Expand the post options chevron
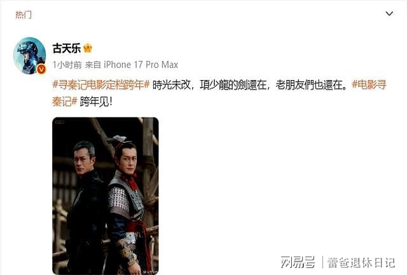Screen dimensions: 407x275 click(x=389, y=13)
